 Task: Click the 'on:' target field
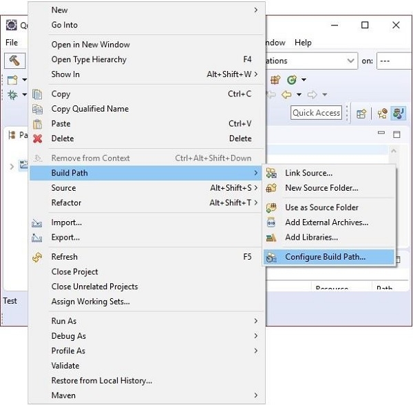[x=394, y=61]
